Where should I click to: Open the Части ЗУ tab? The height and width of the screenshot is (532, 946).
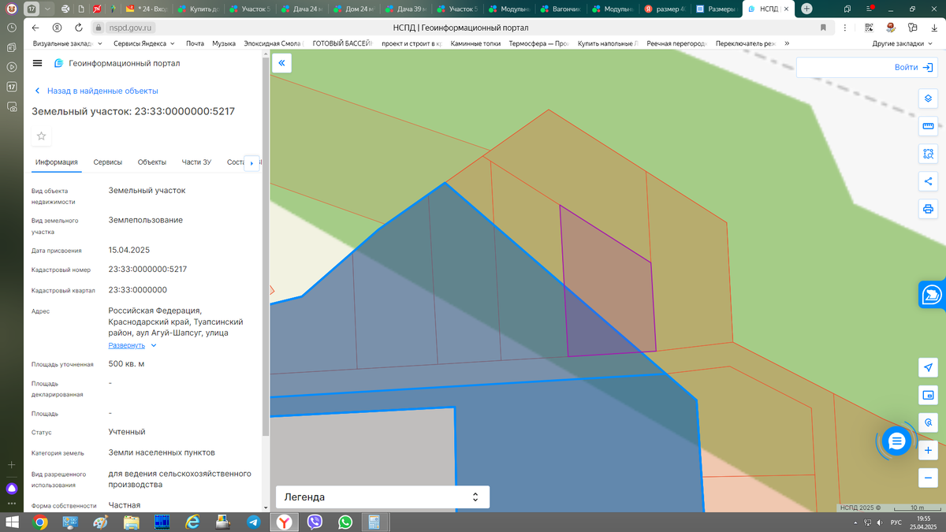[x=196, y=162]
